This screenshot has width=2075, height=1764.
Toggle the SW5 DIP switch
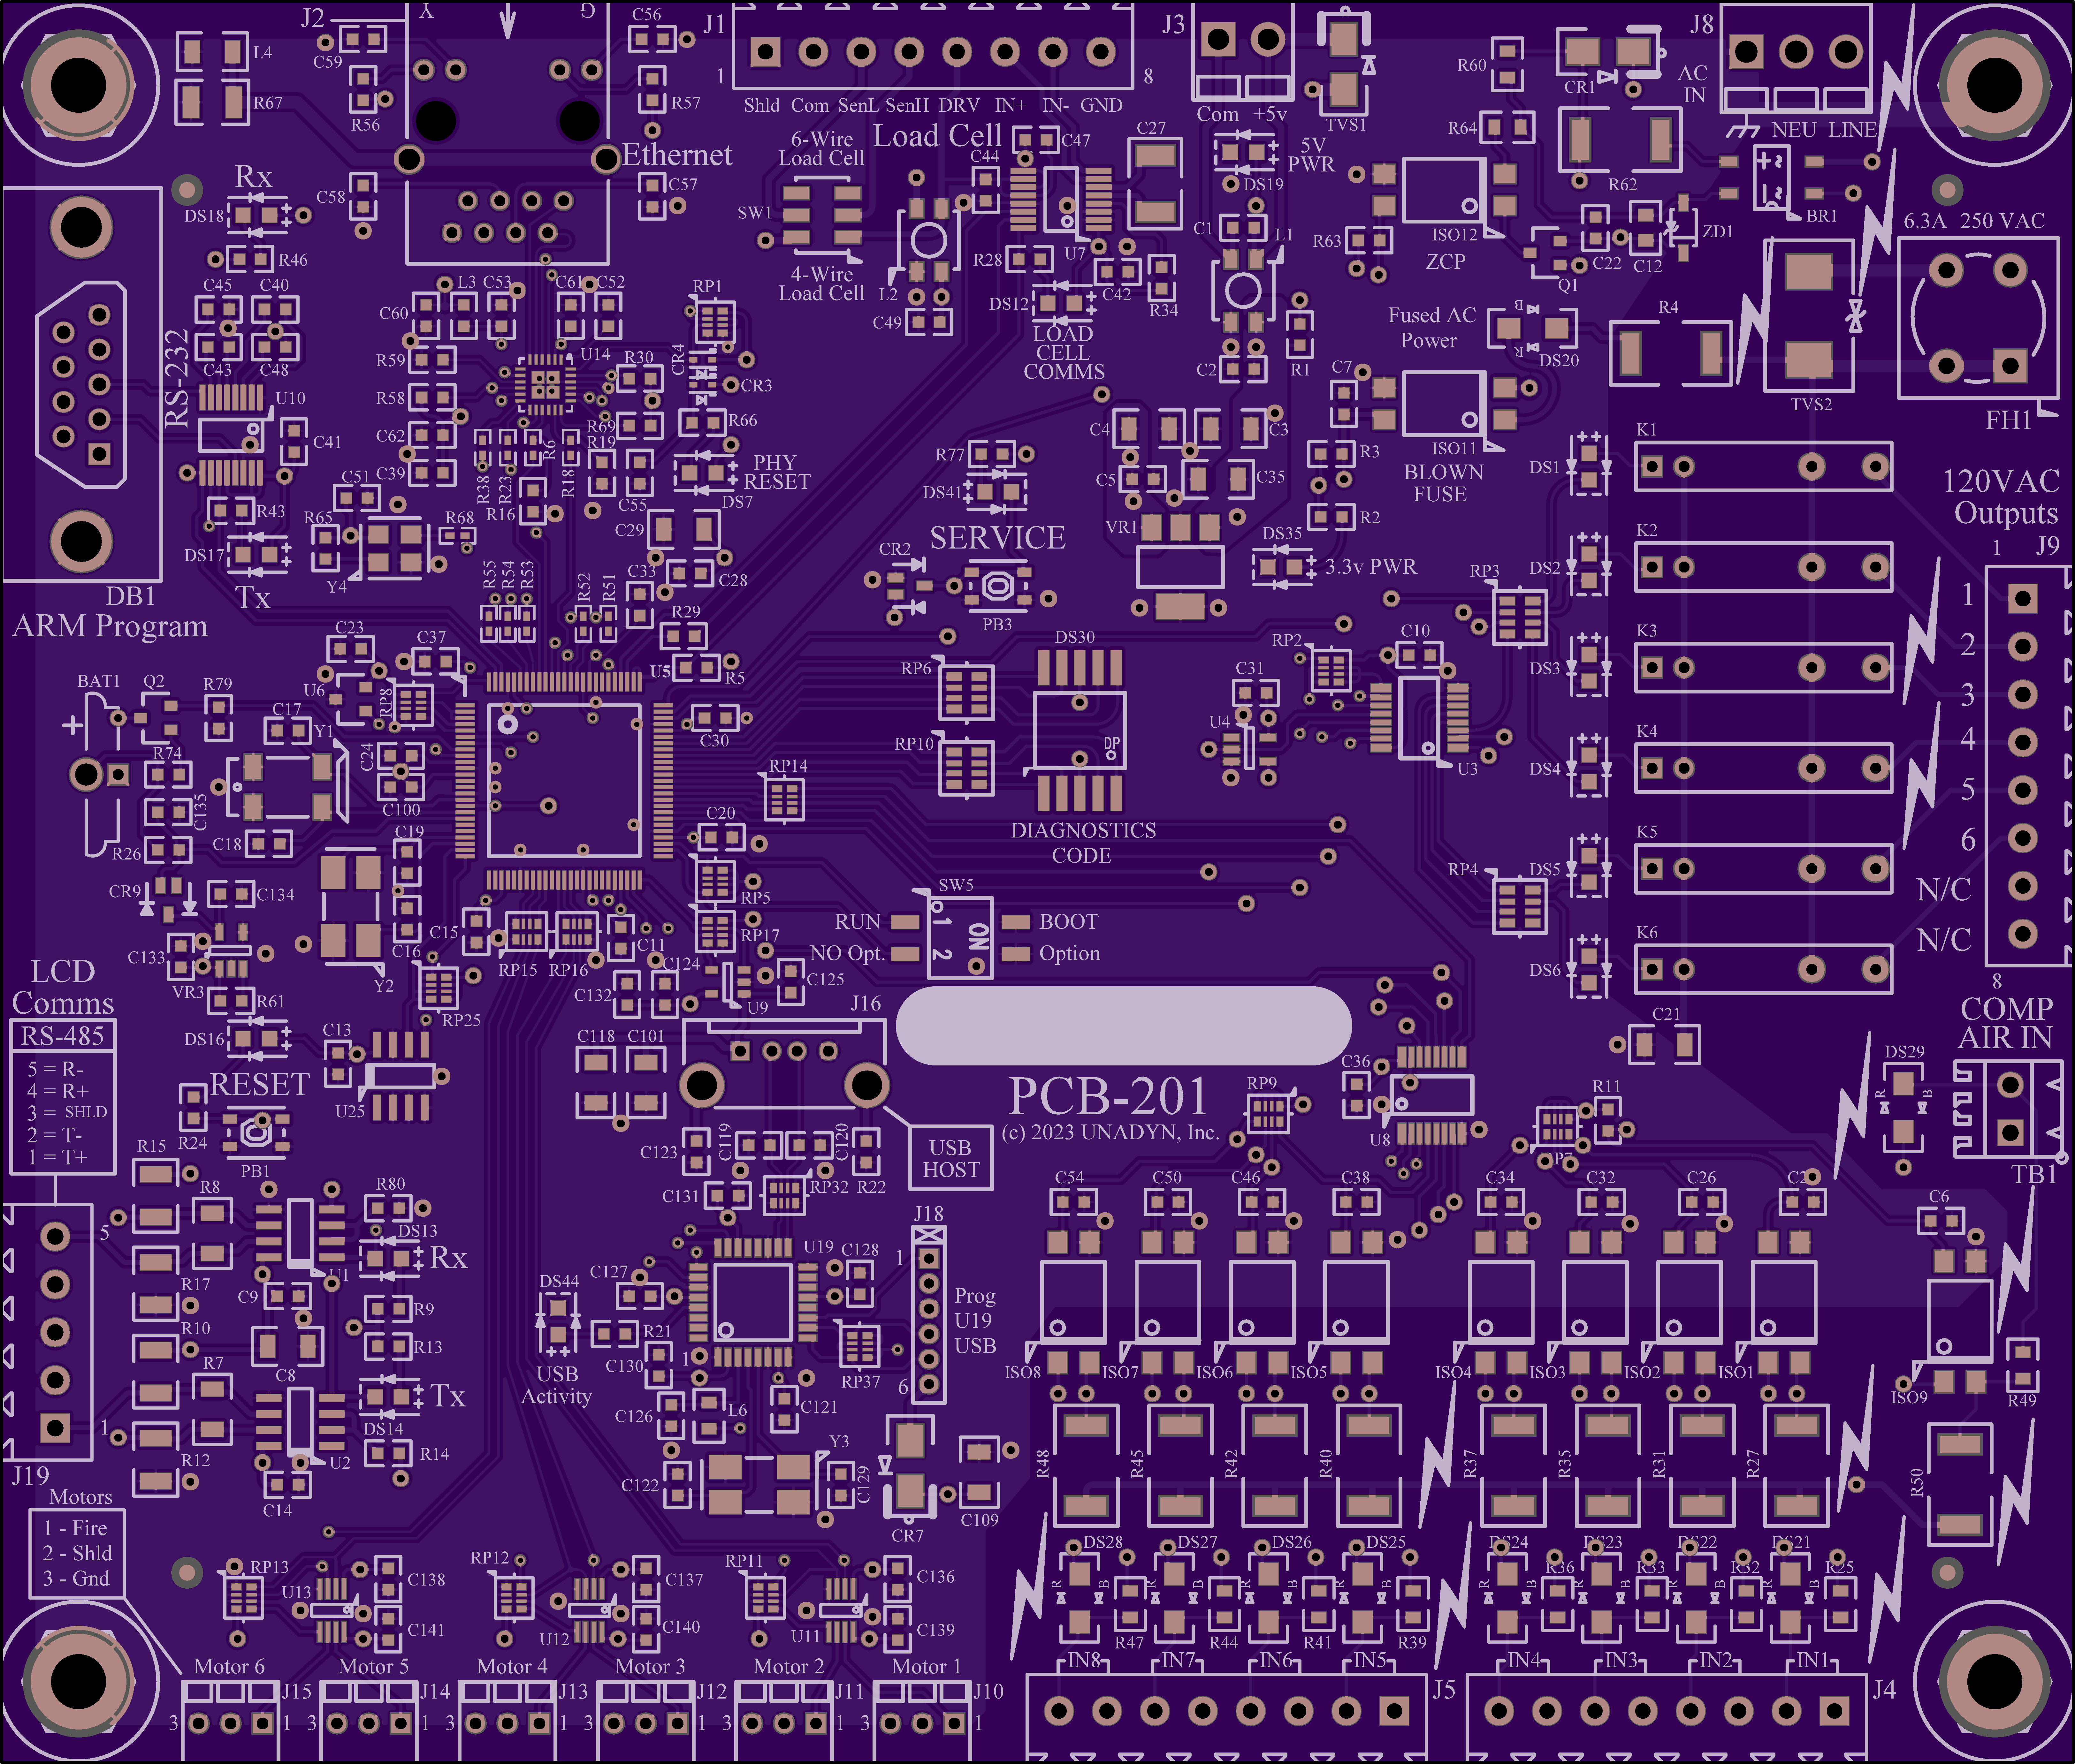960,937
